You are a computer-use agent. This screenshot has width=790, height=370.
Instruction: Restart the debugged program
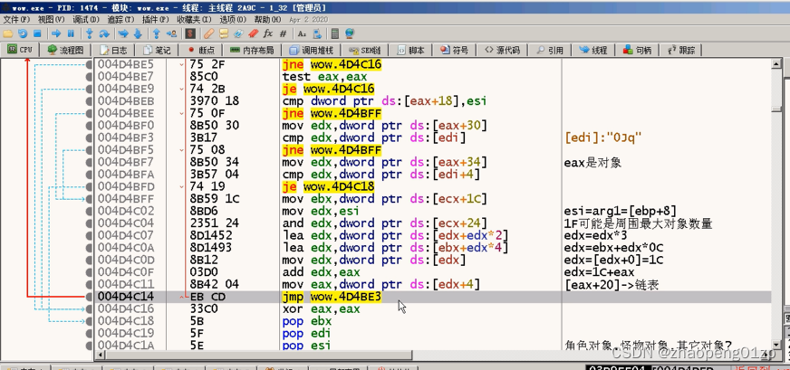22,33
